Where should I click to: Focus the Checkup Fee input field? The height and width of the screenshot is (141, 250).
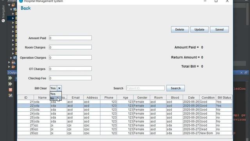70,78
